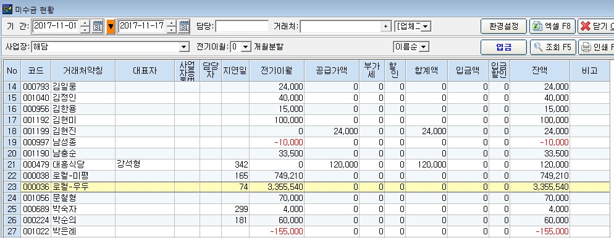Click the 24,000 합계액 cell for 김현진

(426, 131)
